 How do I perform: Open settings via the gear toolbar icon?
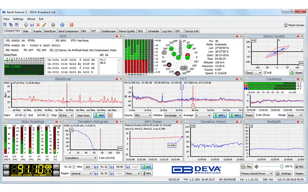pos(53,25)
